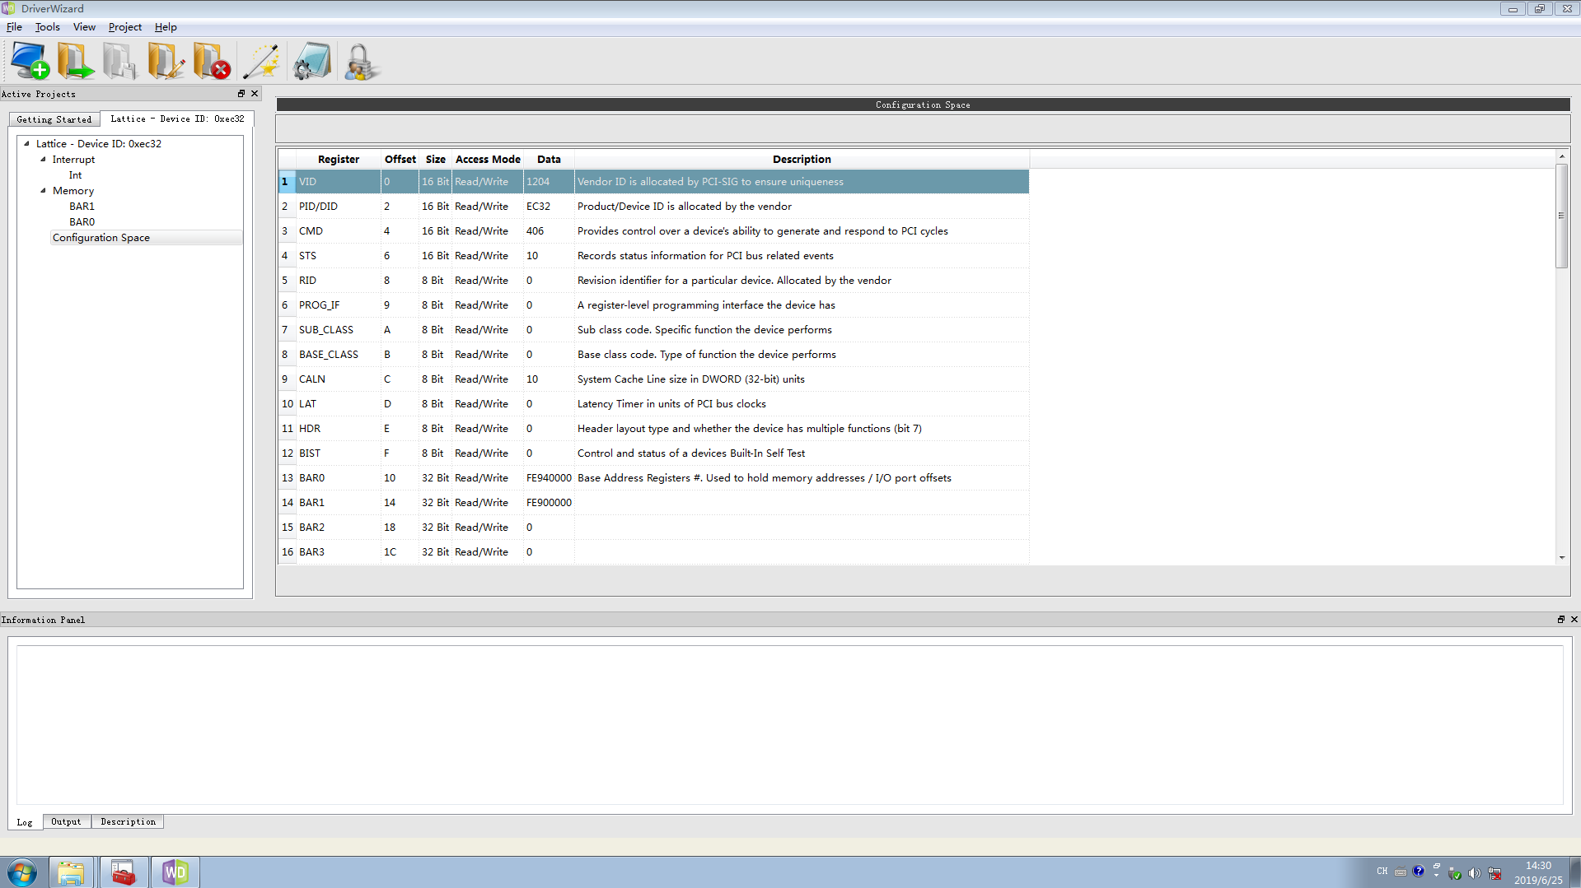Launch the magic wand wizard icon
The image size is (1581, 888).
click(x=262, y=62)
